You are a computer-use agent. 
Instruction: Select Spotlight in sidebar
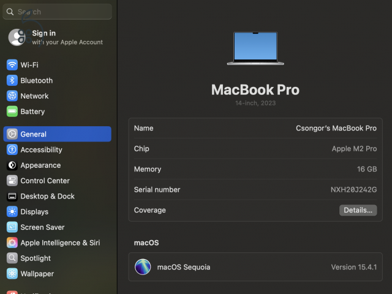tap(57, 258)
